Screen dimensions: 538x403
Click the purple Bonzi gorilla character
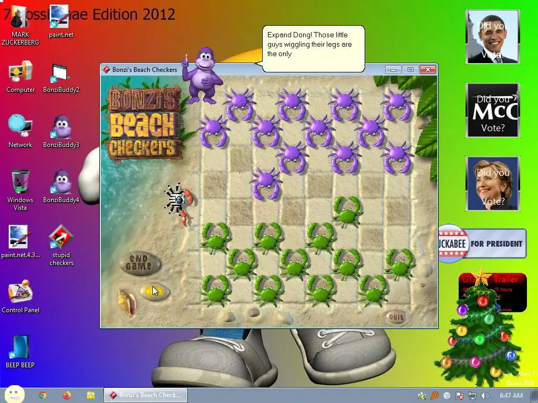(201, 76)
